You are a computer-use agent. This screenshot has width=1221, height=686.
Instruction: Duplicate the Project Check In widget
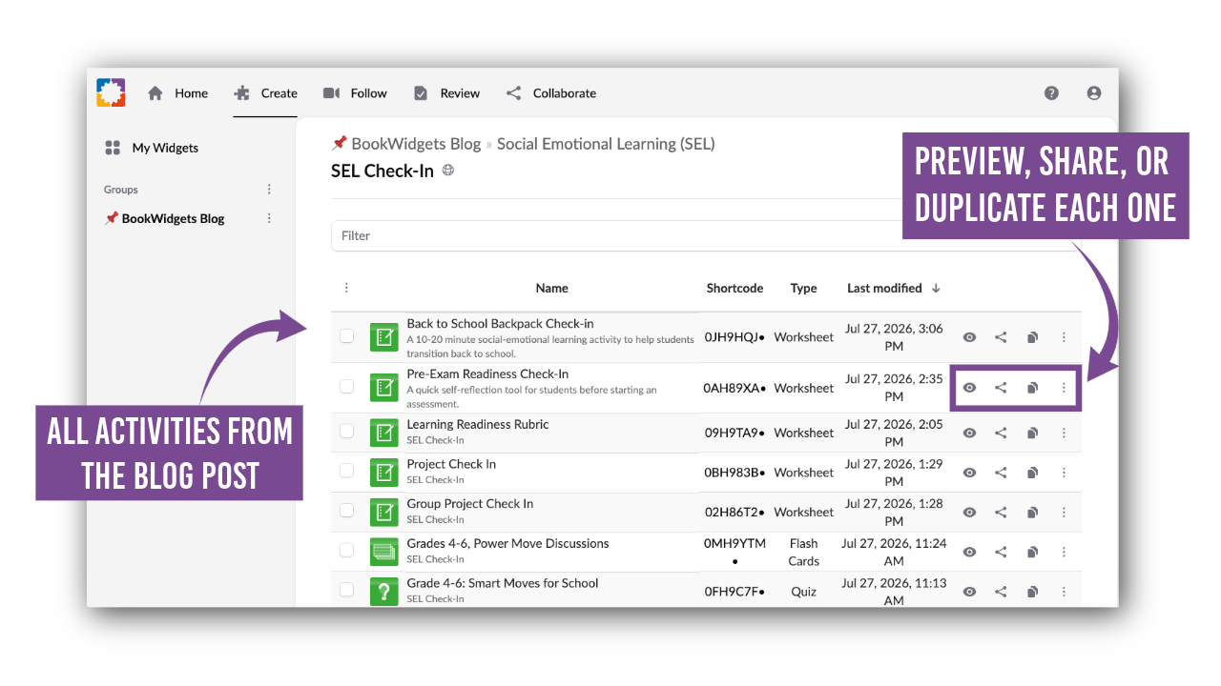pyautogui.click(x=1032, y=473)
